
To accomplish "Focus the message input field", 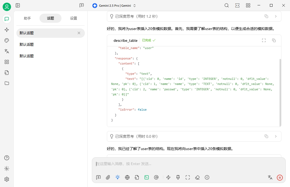I will (x=189, y=164).
